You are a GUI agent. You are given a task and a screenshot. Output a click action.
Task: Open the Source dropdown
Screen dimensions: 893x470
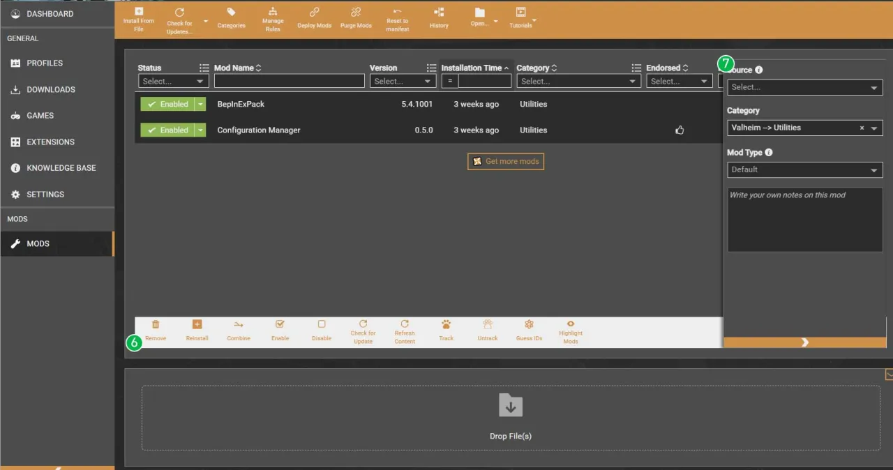pyautogui.click(x=804, y=86)
